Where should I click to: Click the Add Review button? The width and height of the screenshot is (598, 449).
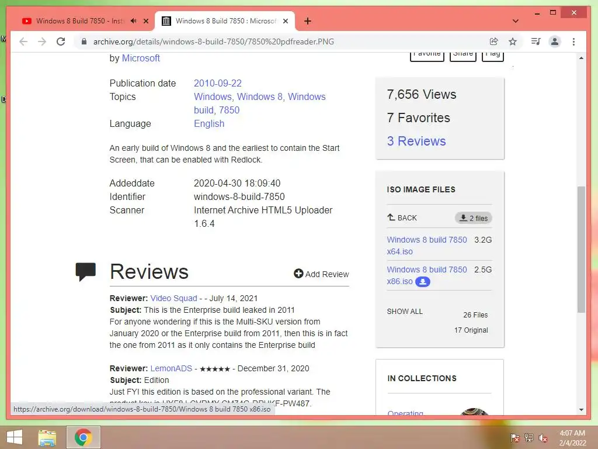click(x=321, y=274)
